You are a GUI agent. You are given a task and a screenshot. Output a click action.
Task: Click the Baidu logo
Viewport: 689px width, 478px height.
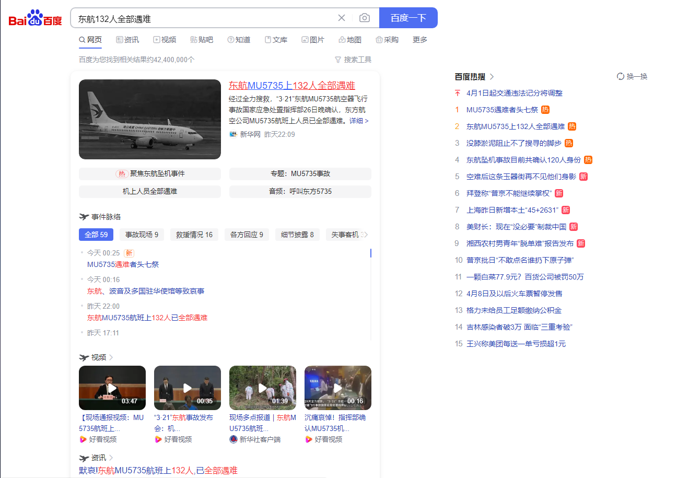click(36, 18)
